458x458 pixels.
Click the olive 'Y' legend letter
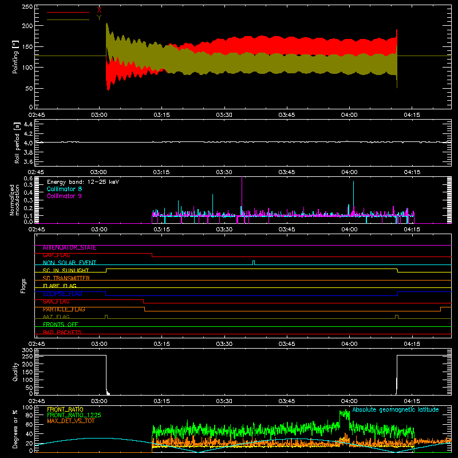pos(99,18)
